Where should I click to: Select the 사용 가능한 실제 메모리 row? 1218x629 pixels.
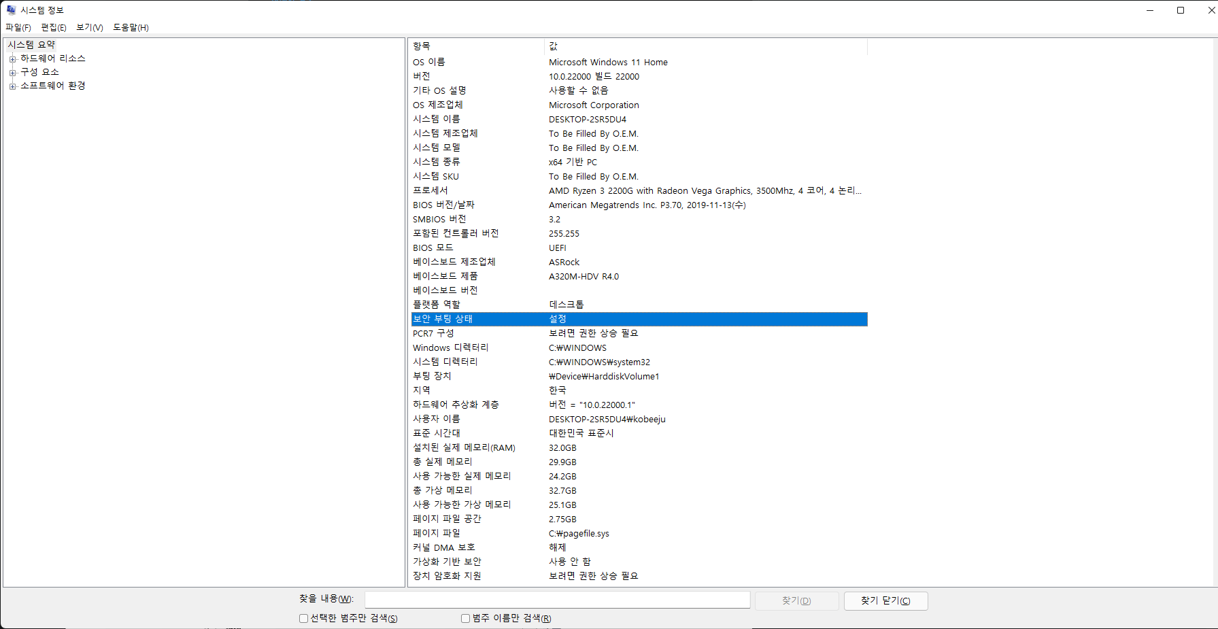[639, 476]
